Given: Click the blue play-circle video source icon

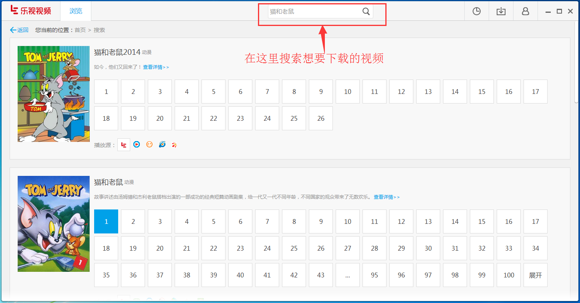Looking at the screenshot, I should click(136, 144).
